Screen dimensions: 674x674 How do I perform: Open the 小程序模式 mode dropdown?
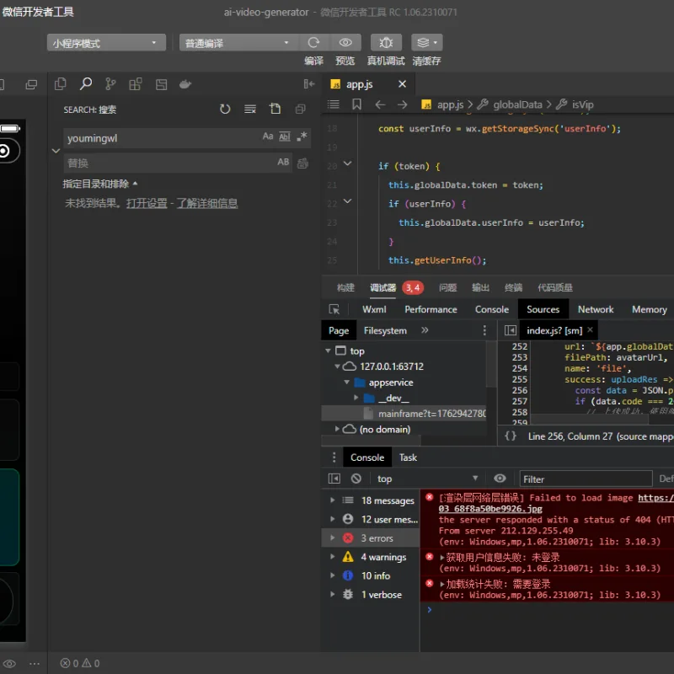(x=106, y=43)
